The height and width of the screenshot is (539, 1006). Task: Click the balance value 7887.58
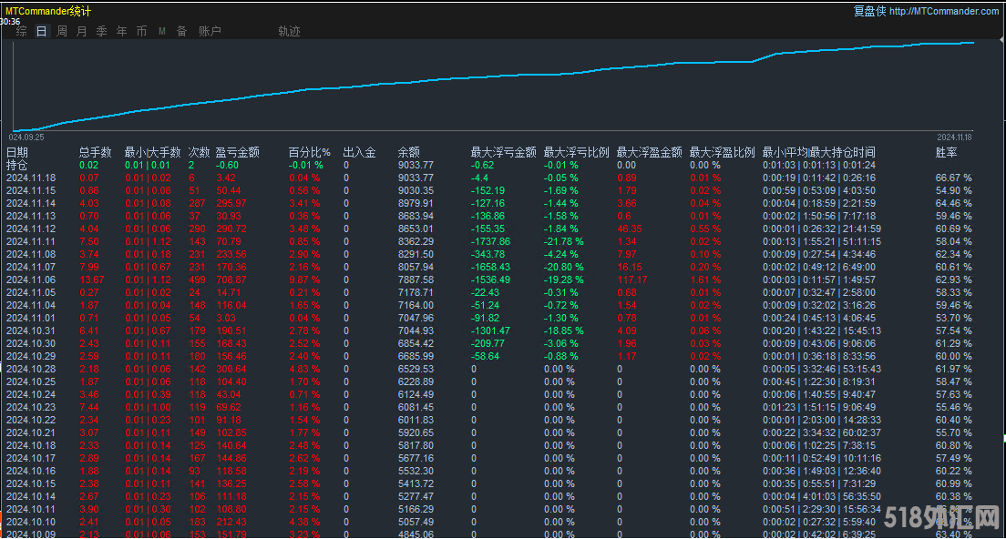(416, 280)
